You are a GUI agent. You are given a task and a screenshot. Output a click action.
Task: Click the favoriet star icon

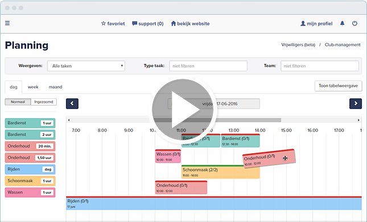point(103,23)
